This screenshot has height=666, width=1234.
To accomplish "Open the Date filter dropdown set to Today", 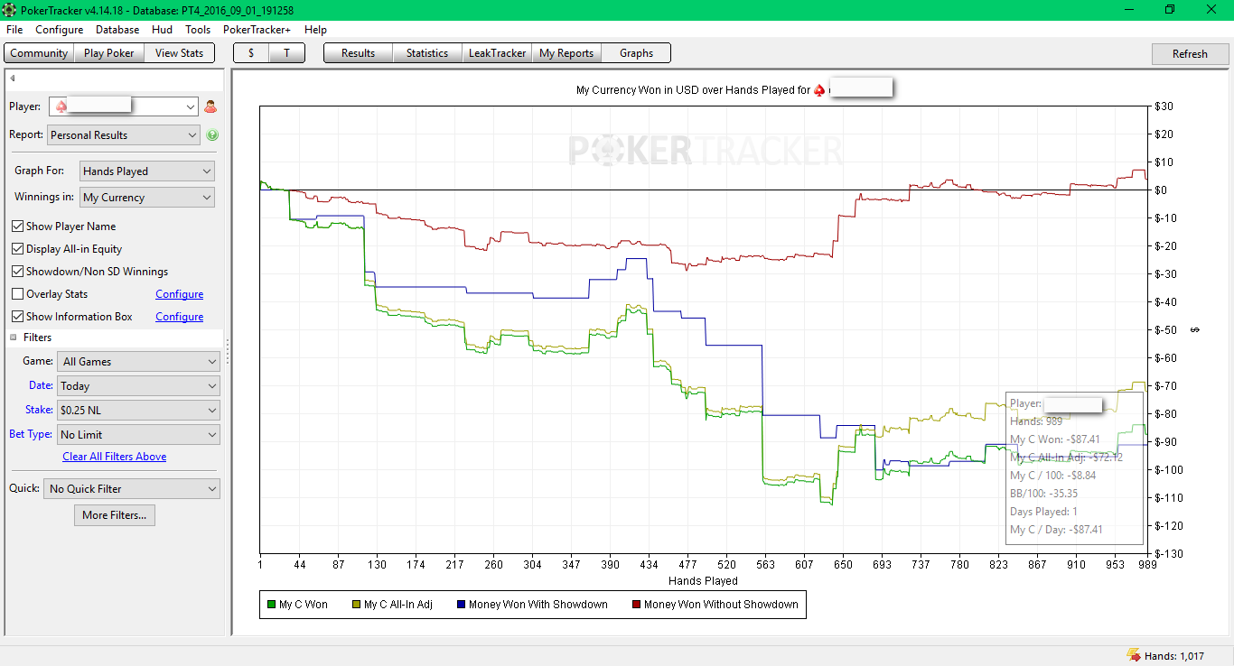I will click(138, 386).
